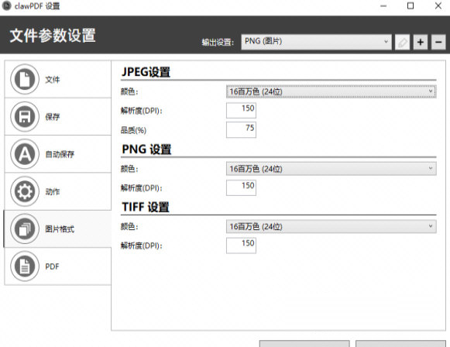Minimize the clawPDF settings window
Image resolution: width=450 pixels, height=347 pixels.
click(383, 6)
